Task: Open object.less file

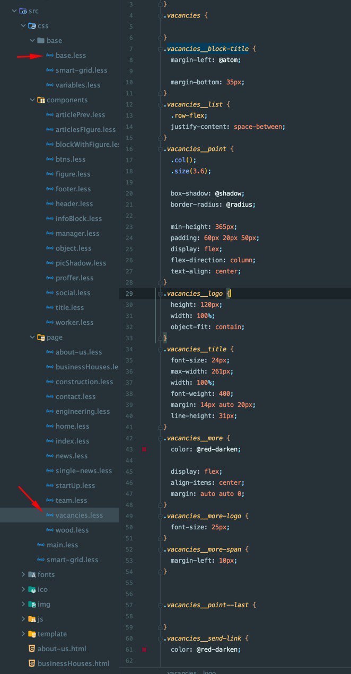Action: (74, 248)
